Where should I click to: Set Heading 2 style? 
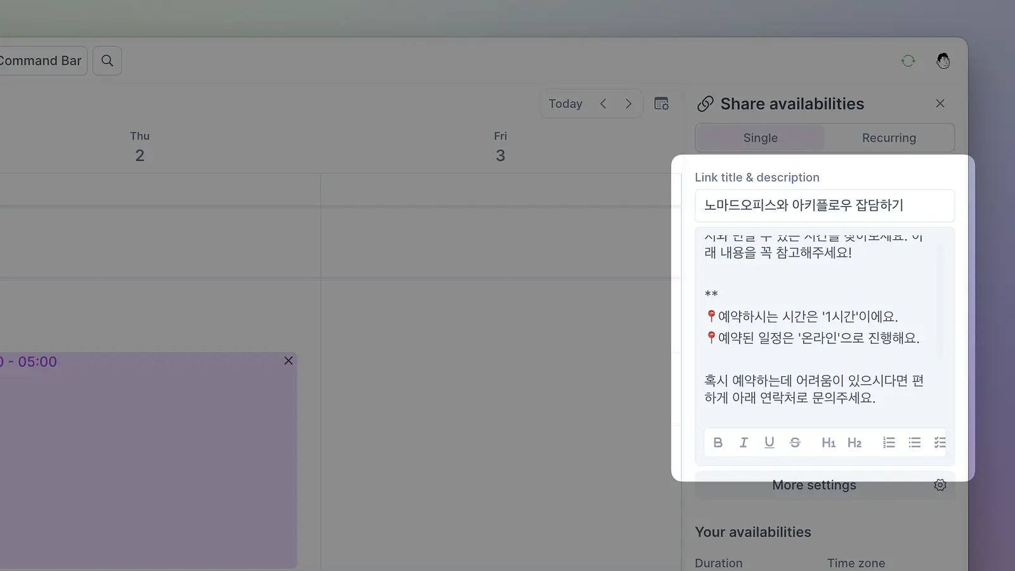pos(855,443)
